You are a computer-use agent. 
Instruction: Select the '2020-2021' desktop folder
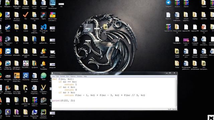[x=204, y=16]
